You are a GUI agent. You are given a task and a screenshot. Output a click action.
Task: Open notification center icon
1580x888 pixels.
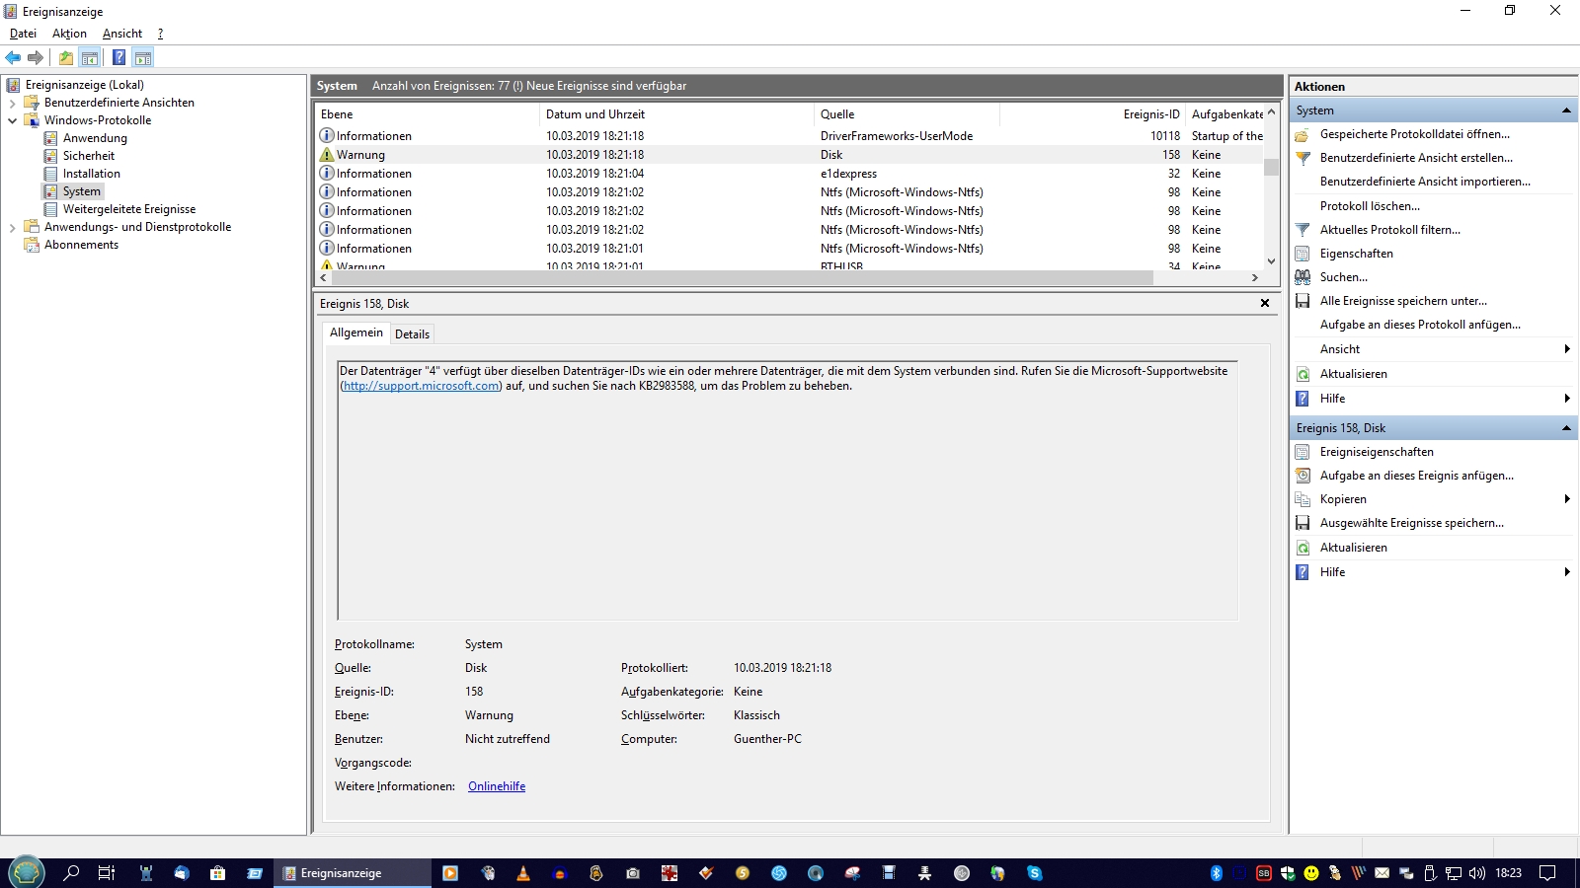[x=1547, y=873]
